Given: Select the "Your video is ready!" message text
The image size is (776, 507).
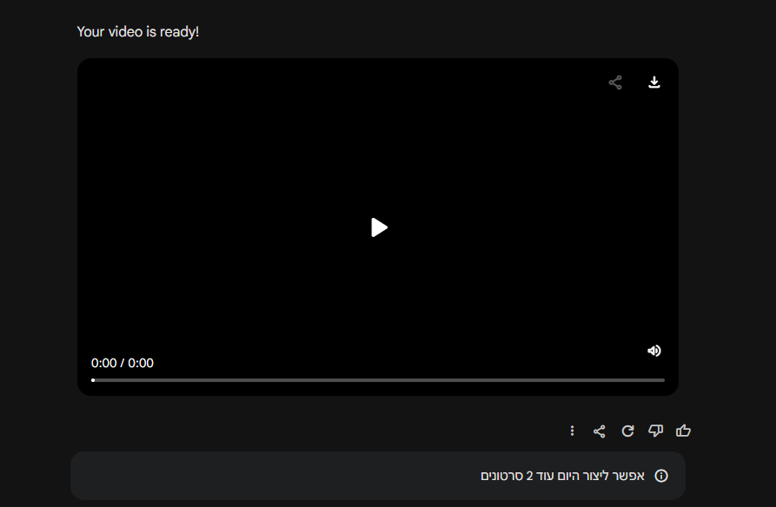Looking at the screenshot, I should pos(137,32).
